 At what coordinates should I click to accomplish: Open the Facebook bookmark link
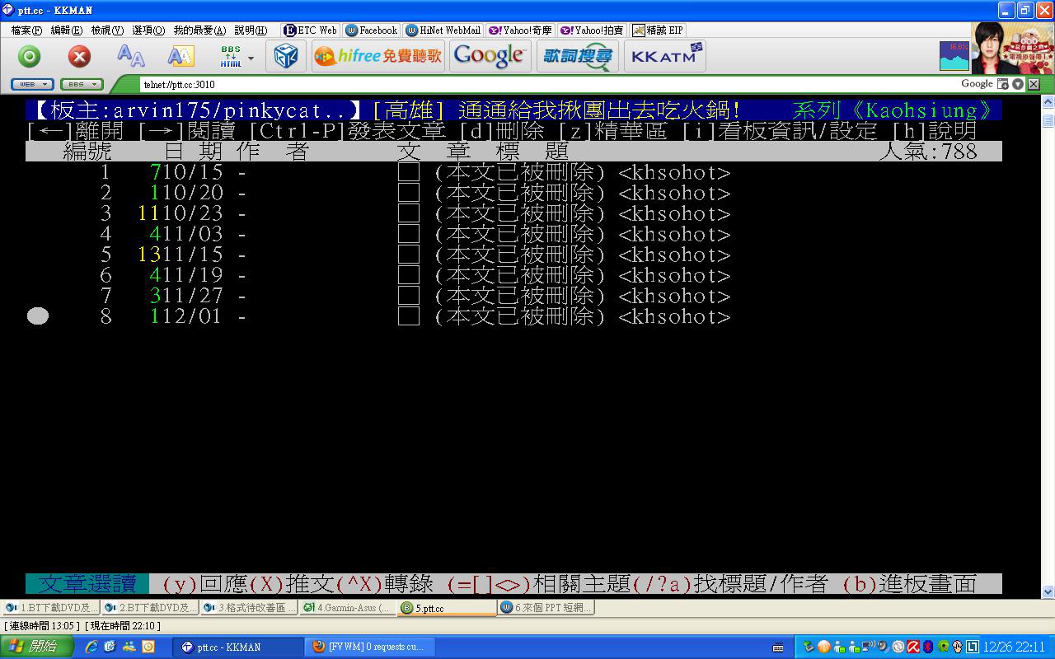[x=372, y=30]
